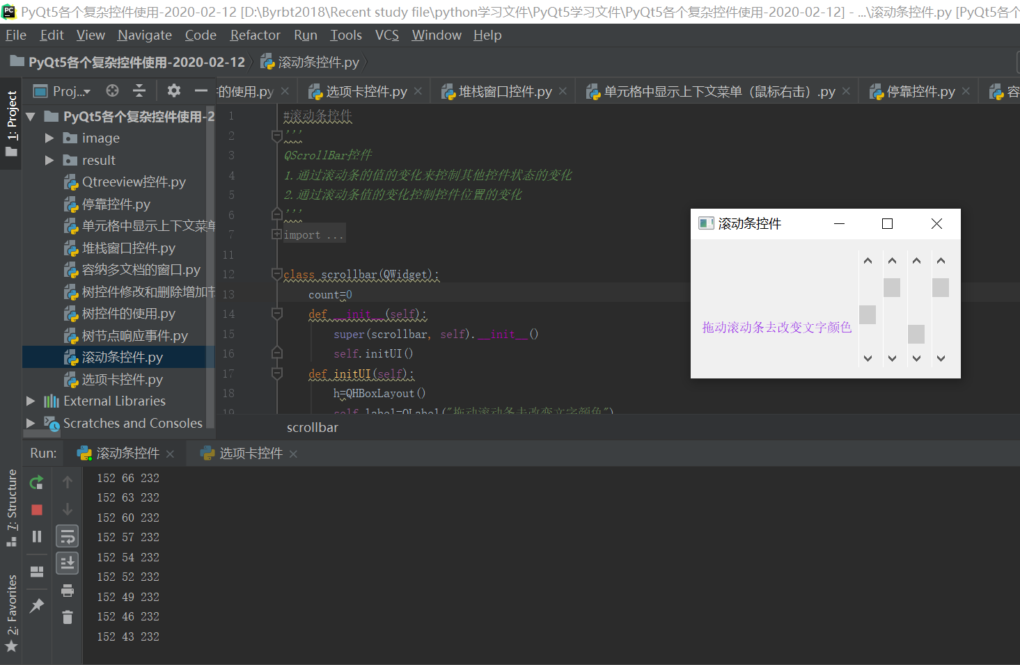
Task: Click the down arrow of the fourth scrollbar
Action: (x=941, y=358)
